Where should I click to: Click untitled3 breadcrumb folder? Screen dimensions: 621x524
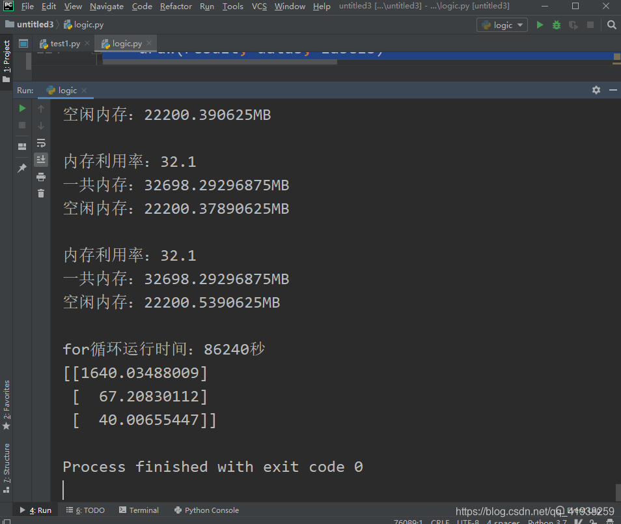click(x=30, y=25)
